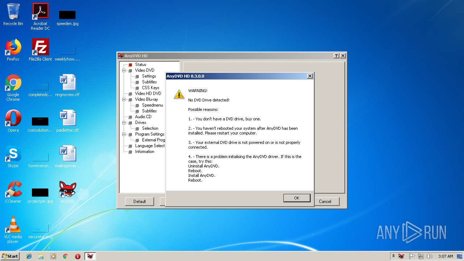
Task: Select the costsolution desktop file
Action: click(x=40, y=124)
